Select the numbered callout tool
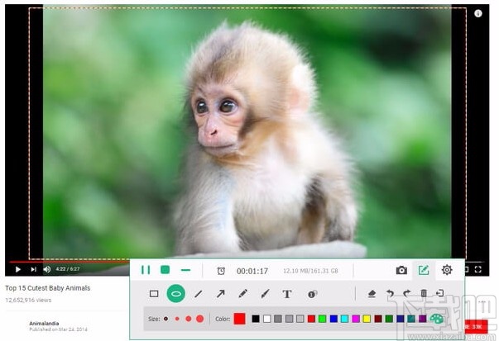This screenshot has height=341, width=499. tap(313, 294)
